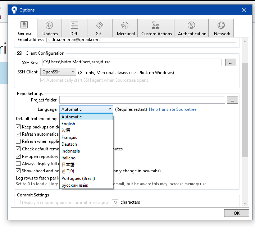This screenshot has height=227, width=255.
Task: Select русский язык in language list
Action: point(86,185)
